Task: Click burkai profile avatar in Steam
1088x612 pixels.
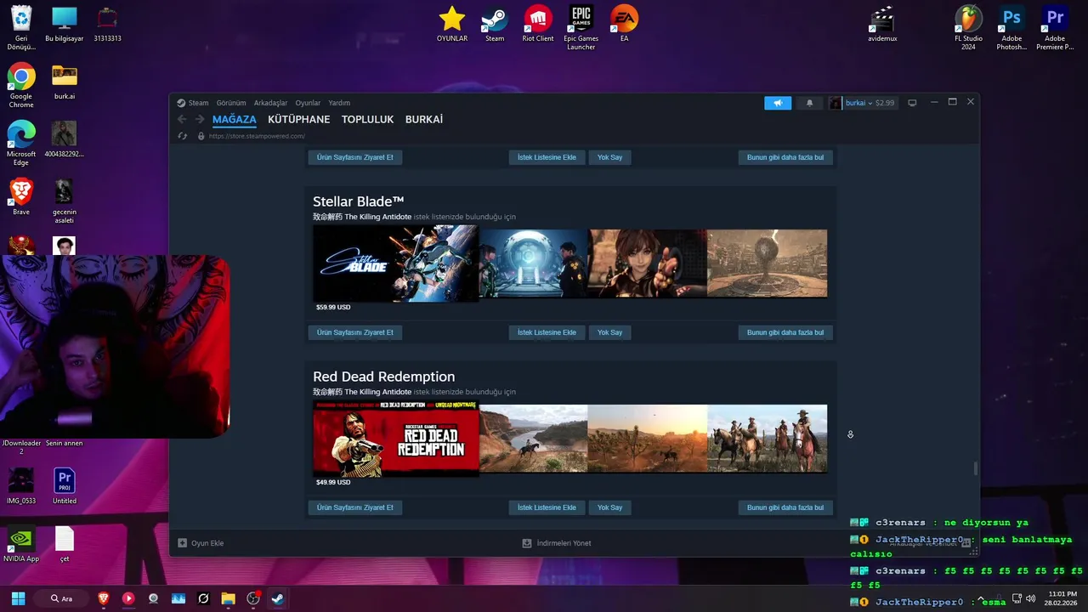Action: click(836, 103)
